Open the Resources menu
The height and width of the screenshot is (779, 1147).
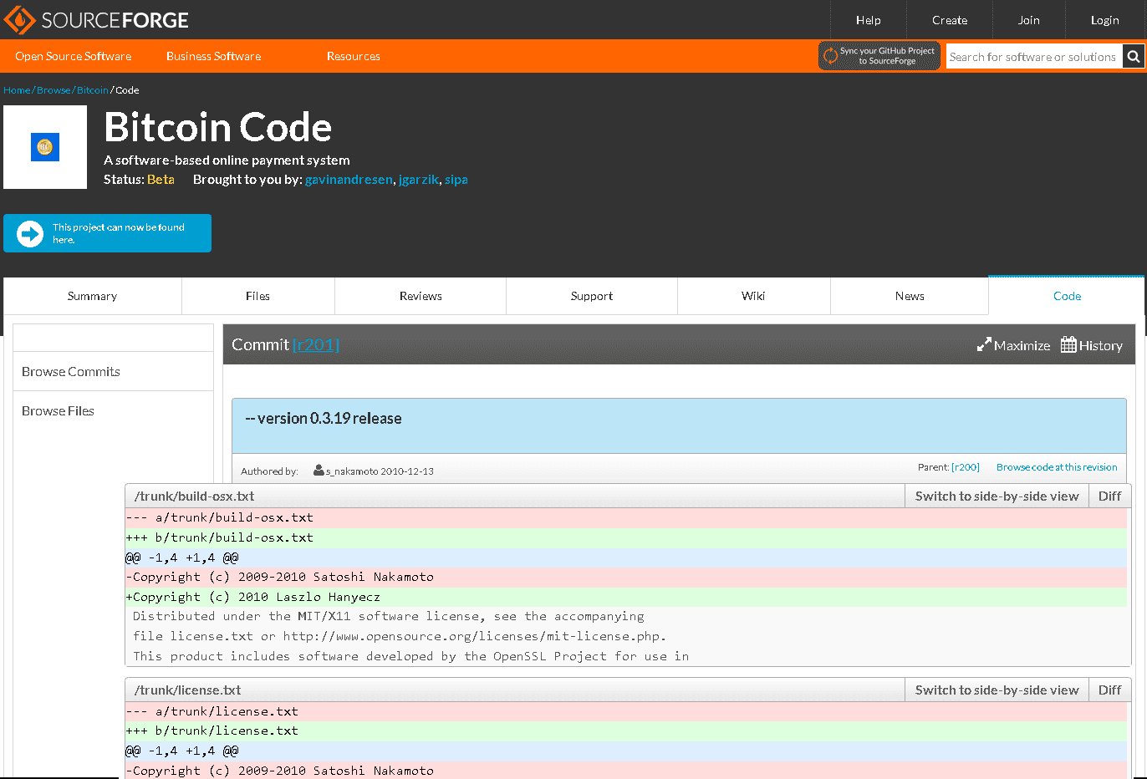coord(354,56)
